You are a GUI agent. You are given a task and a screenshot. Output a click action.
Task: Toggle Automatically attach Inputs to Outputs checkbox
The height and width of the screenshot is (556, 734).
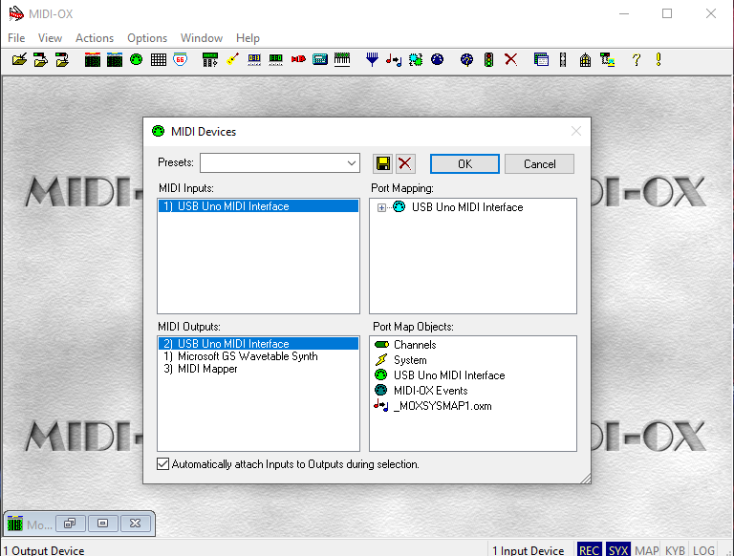(162, 463)
